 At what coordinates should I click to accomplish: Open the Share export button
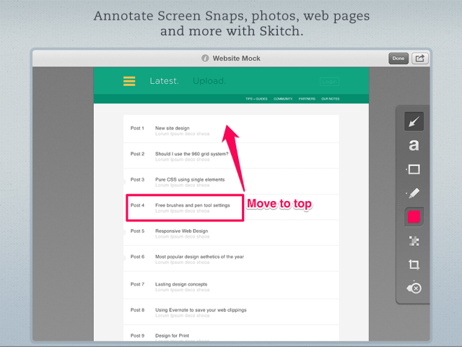pos(420,59)
